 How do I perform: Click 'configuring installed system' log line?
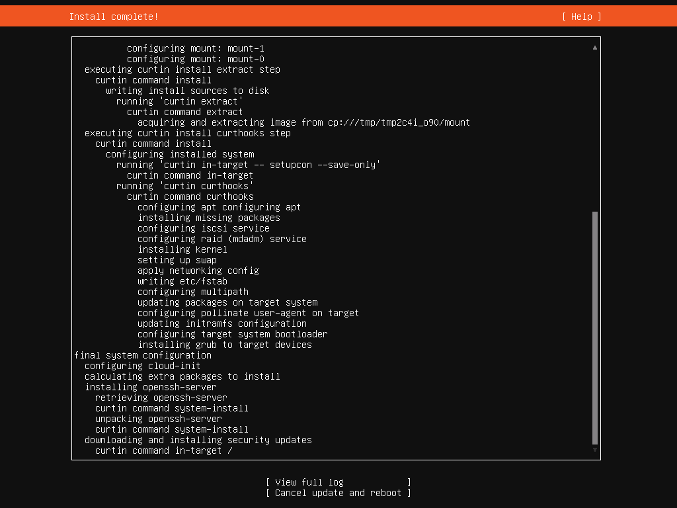click(180, 154)
